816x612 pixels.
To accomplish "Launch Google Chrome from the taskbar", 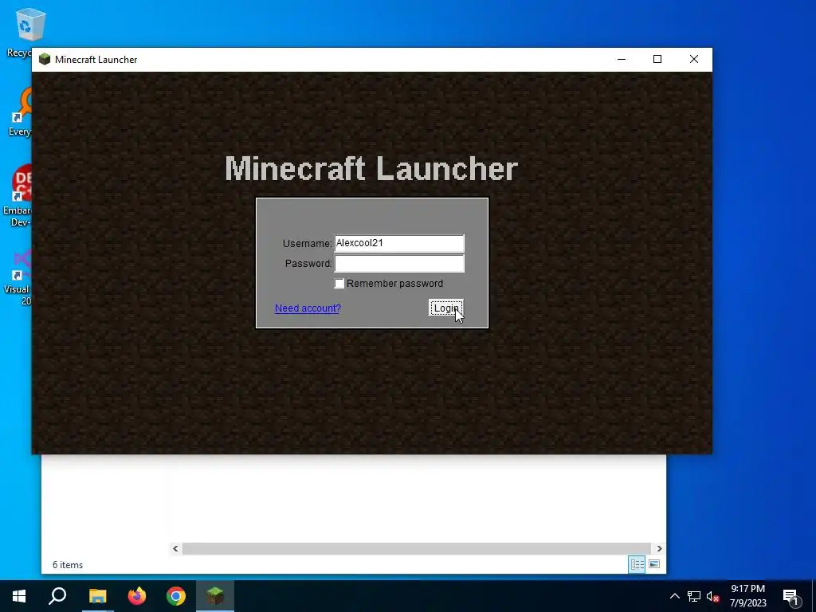I will [x=176, y=596].
